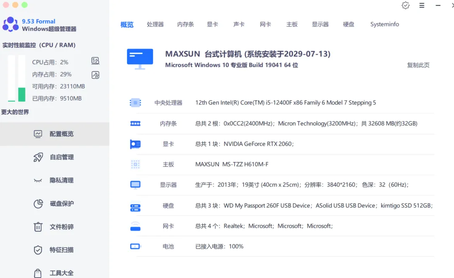The height and width of the screenshot is (278, 454).
Task: Click 复制此页 to copy page
Action: pyautogui.click(x=418, y=65)
